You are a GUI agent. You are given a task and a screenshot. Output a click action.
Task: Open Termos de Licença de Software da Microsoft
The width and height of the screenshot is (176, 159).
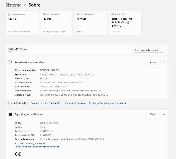tap(37, 147)
